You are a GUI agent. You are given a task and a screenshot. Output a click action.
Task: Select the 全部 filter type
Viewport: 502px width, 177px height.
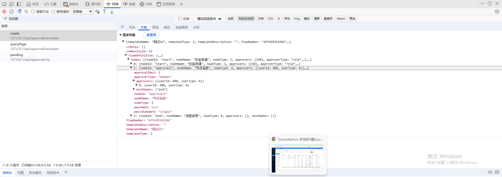pos(231,19)
